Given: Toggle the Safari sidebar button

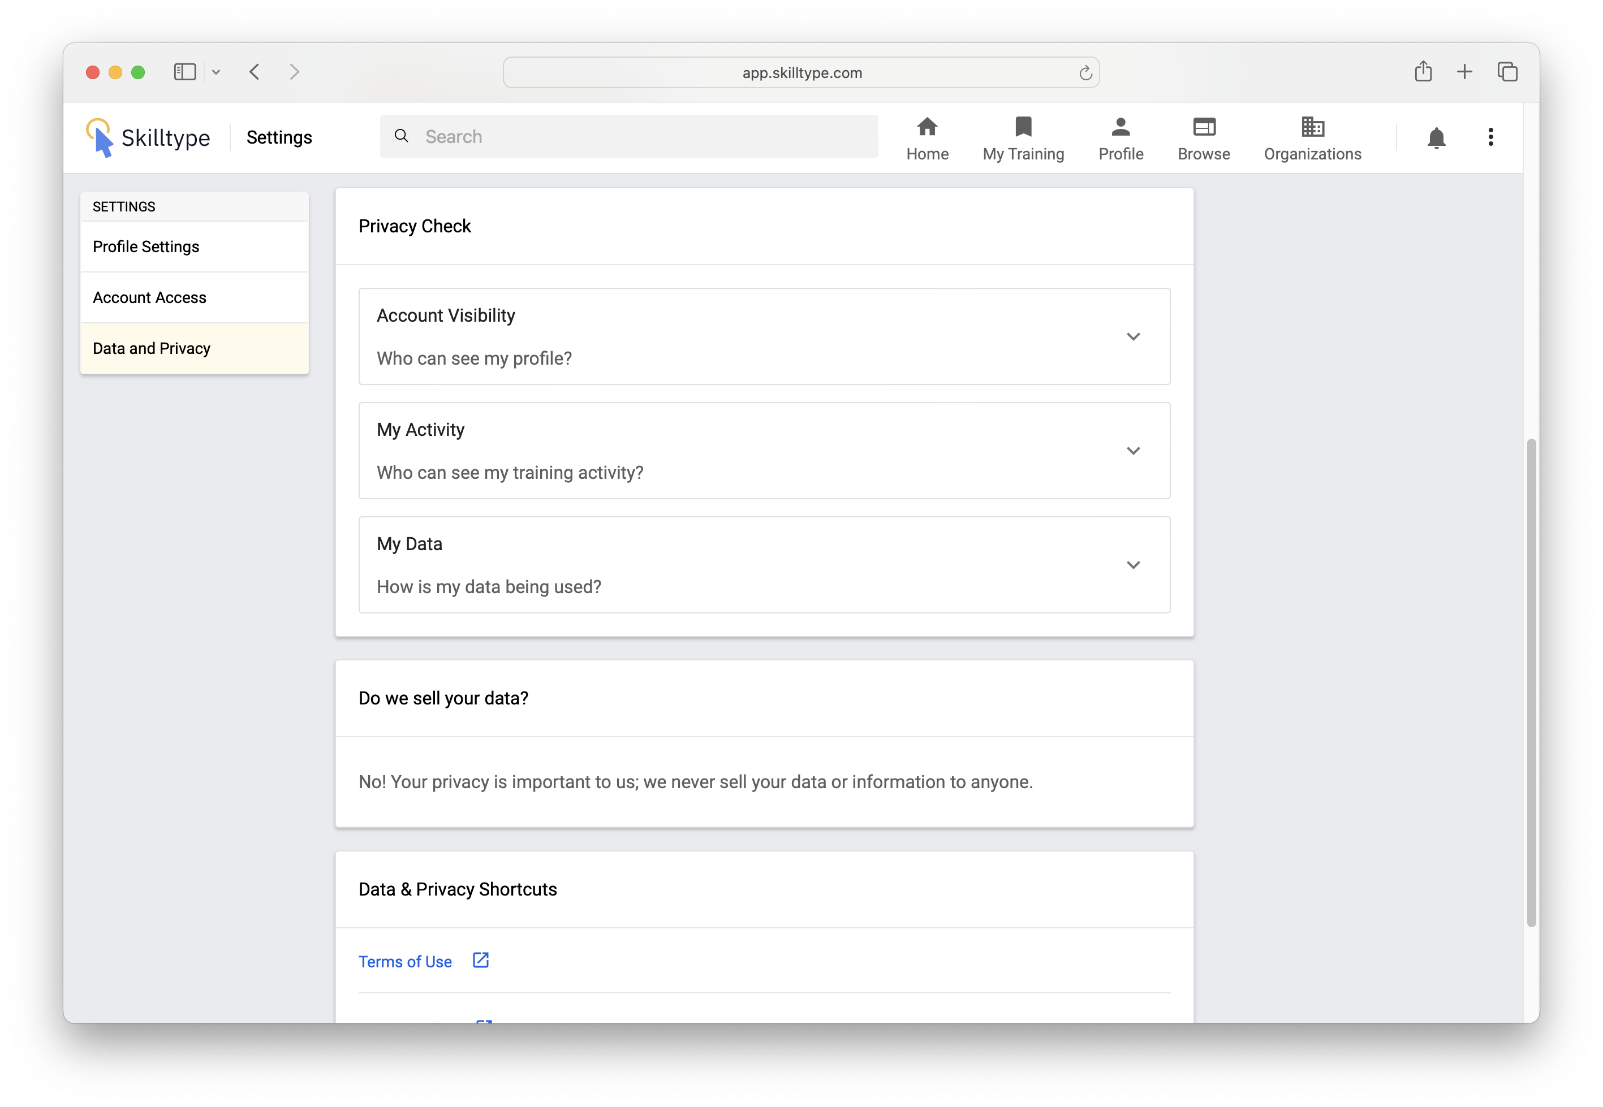Looking at the screenshot, I should pos(184,72).
